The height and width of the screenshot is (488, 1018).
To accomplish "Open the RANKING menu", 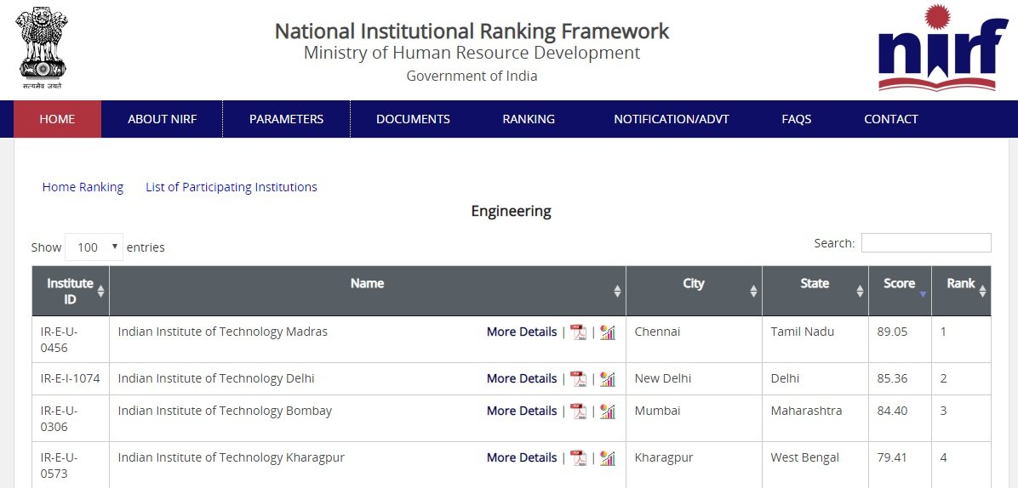I will (x=529, y=119).
